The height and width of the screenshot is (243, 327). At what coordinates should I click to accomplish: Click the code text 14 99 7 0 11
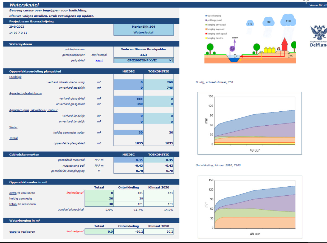(18, 33)
